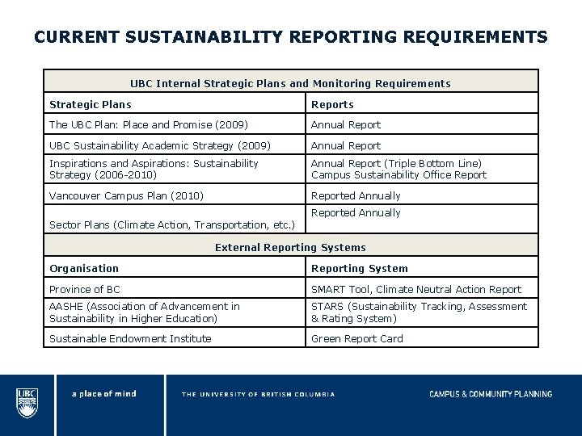Click the Province of BC cell
Screen dimensions: 582x436
coord(175,288)
